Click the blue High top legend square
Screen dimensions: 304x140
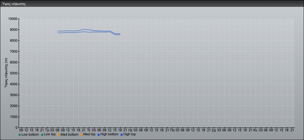[x=122, y=135]
